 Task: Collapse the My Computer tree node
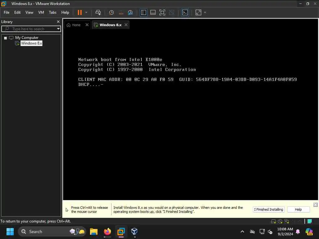tap(6, 38)
